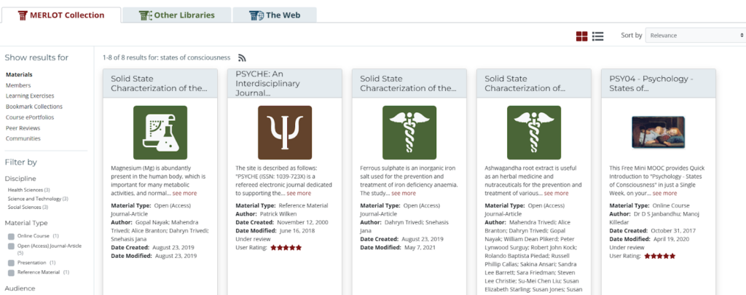Click the chemistry flask material icon
Viewport: 746px width, 295px height.
click(160, 133)
